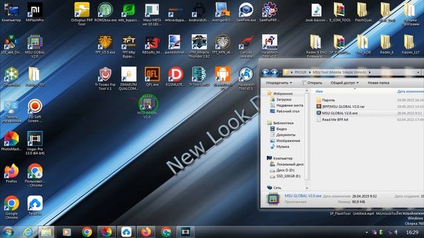Open Документы library in navigation pane
Screen dimensions: 424x238
283,135
